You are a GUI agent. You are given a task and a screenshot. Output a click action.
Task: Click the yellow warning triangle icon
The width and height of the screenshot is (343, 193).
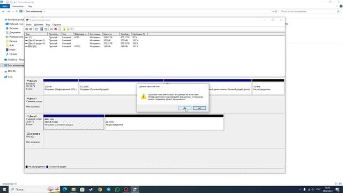tap(144, 96)
